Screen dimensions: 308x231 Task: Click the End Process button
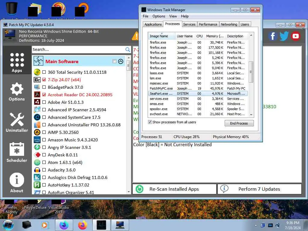point(239,123)
